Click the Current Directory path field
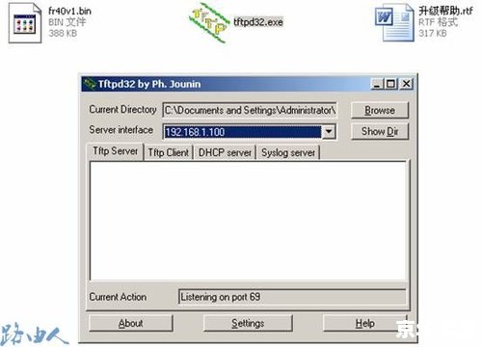This screenshot has height=347, width=482. tap(250, 110)
